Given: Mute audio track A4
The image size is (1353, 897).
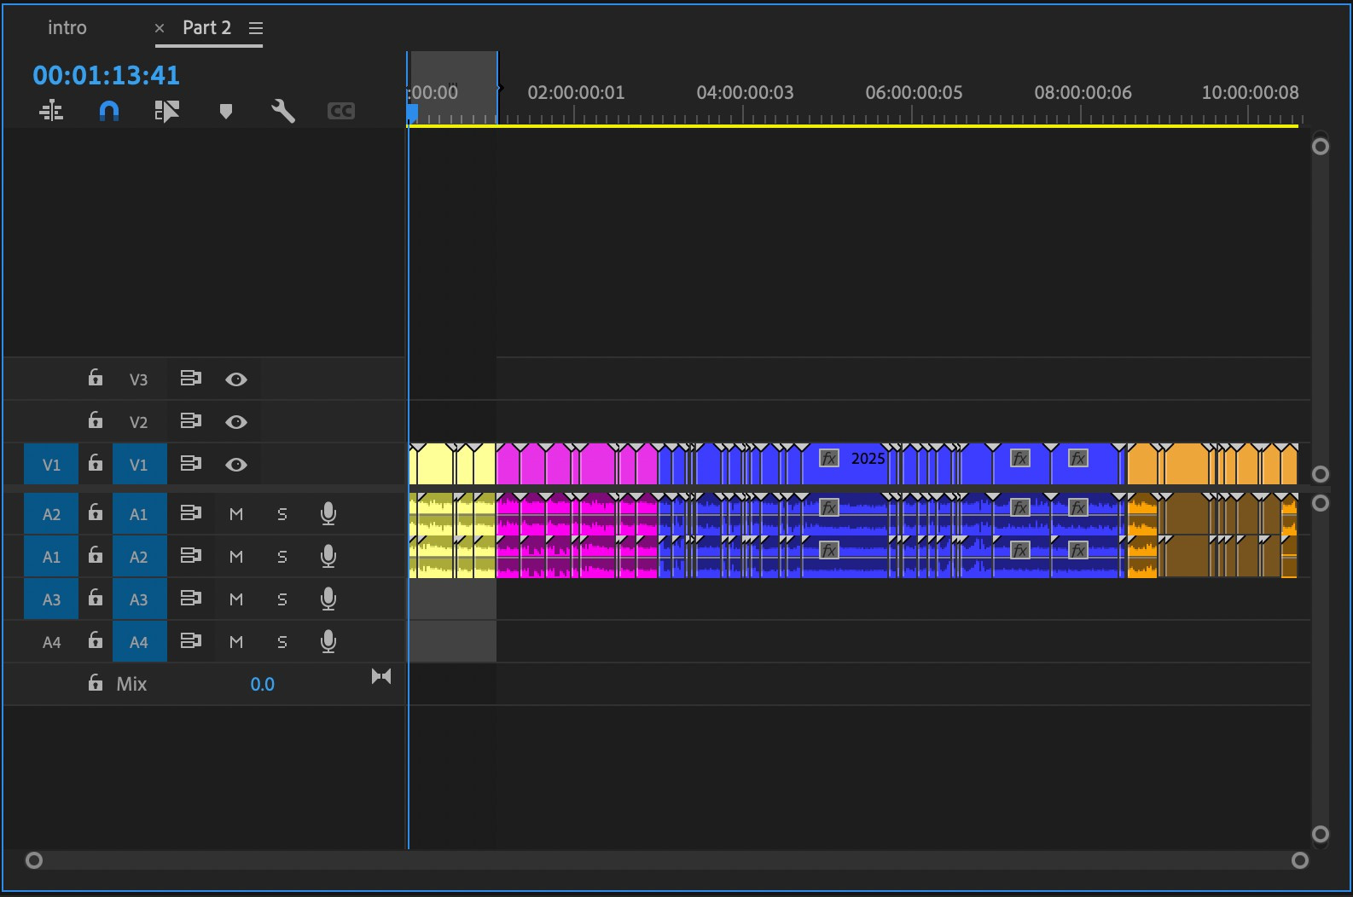Looking at the screenshot, I should (x=236, y=642).
